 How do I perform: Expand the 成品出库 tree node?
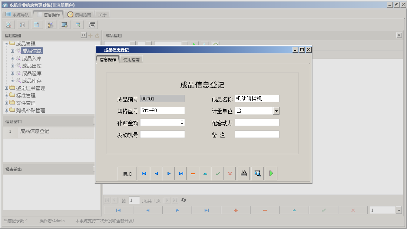coord(12,66)
